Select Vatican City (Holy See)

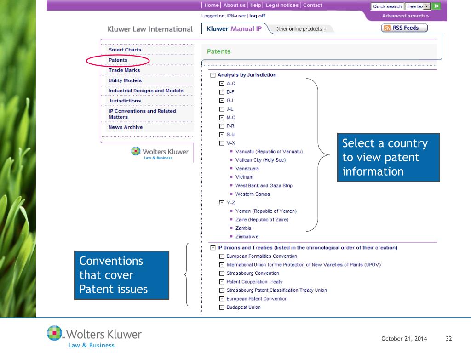tap(260, 160)
